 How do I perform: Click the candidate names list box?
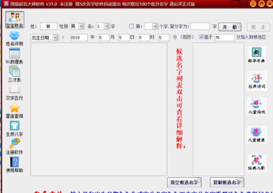(x=219, y=109)
